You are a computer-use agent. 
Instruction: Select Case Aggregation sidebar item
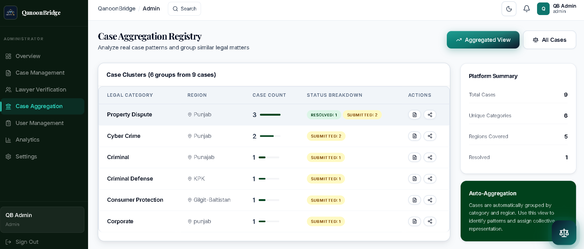[x=42, y=106]
